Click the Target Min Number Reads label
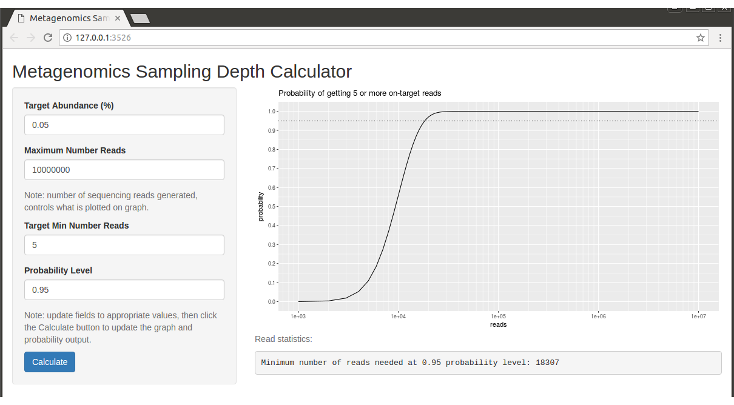The width and height of the screenshot is (734, 405). [76, 226]
